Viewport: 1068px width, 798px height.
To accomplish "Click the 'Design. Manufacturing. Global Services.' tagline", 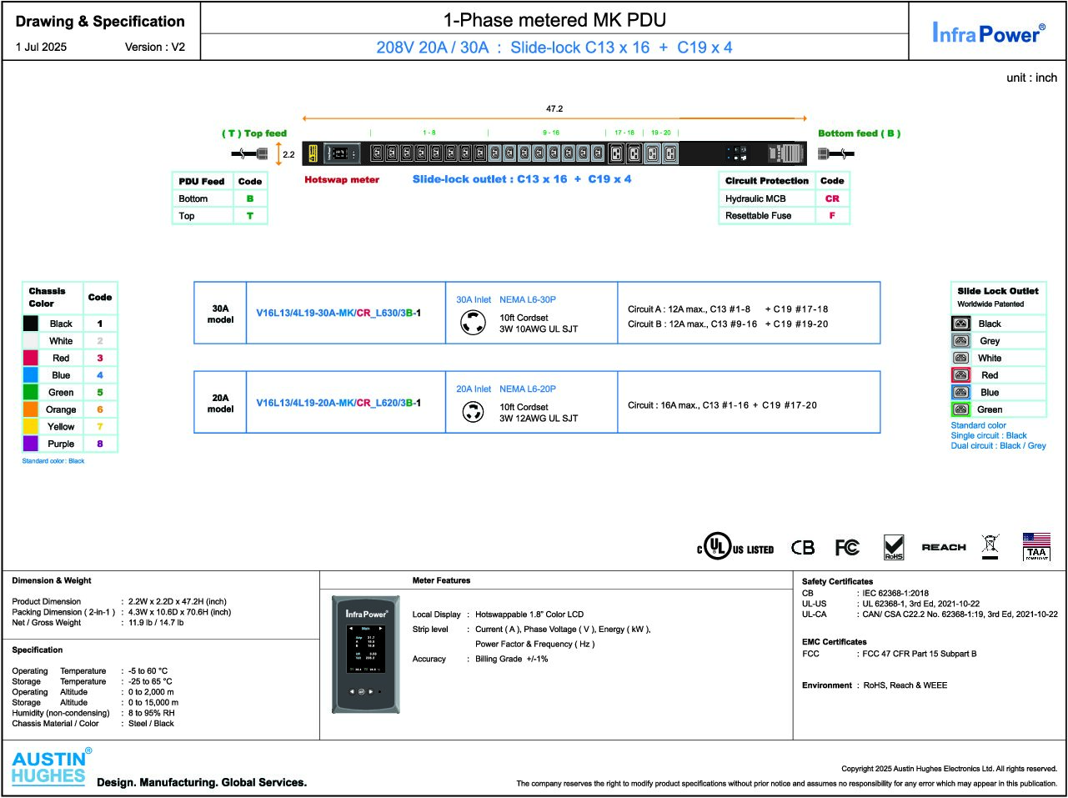I will point(202,782).
